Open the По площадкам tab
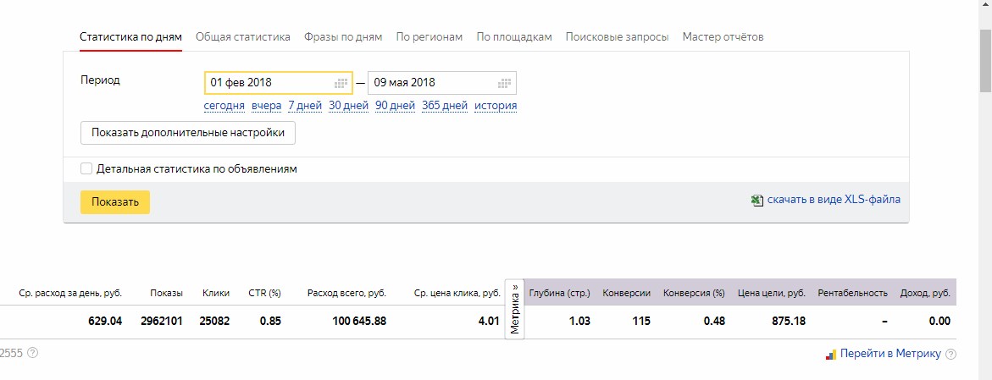Screen dimensions: 992x380 pyautogui.click(x=514, y=36)
